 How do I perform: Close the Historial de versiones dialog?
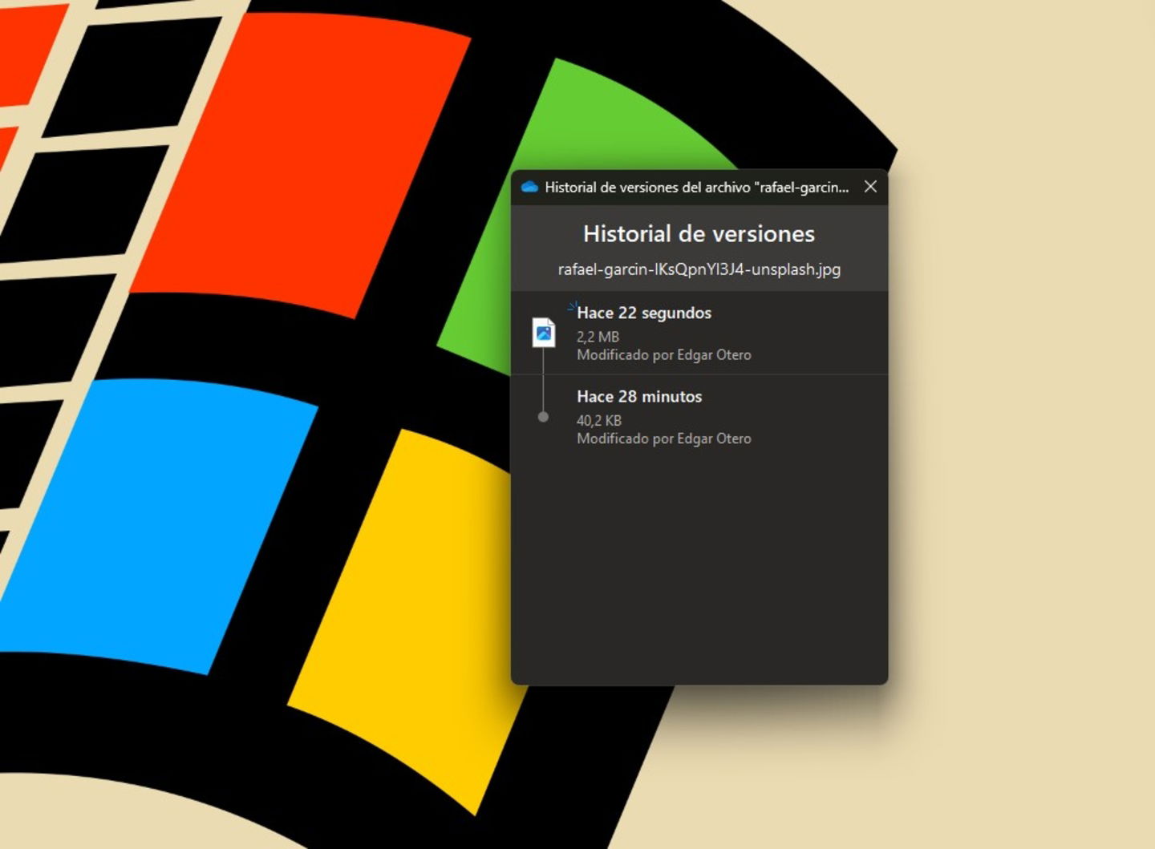click(870, 187)
